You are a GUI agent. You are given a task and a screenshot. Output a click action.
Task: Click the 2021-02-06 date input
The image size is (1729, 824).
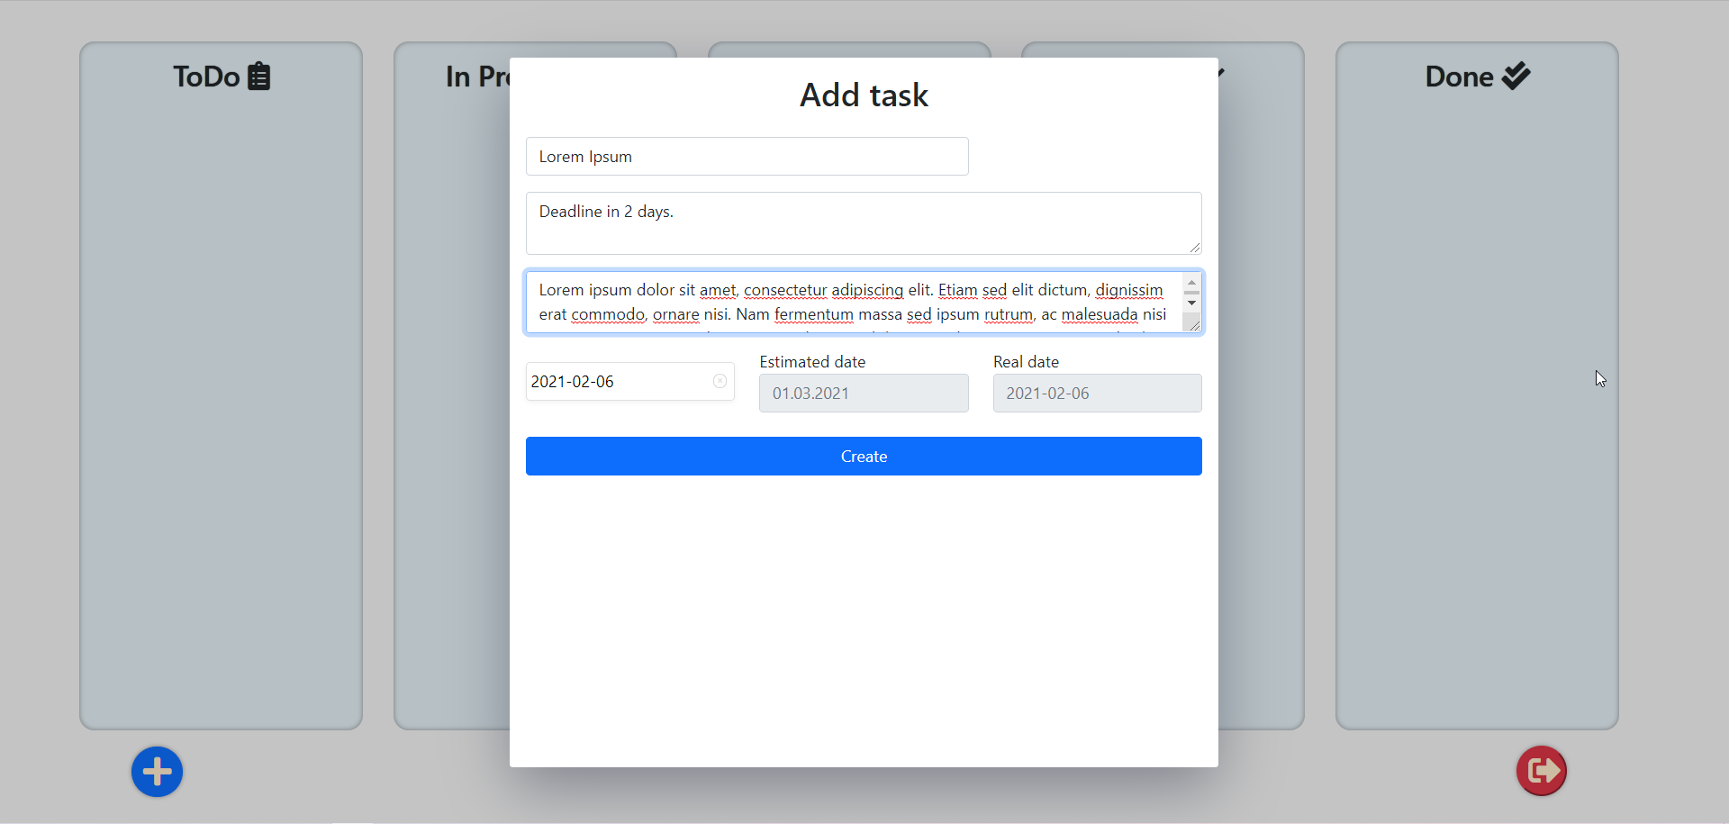[630, 382]
